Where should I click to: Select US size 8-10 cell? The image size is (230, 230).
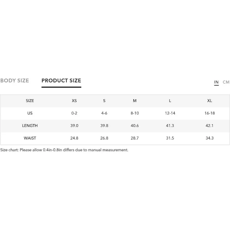[x=135, y=113]
